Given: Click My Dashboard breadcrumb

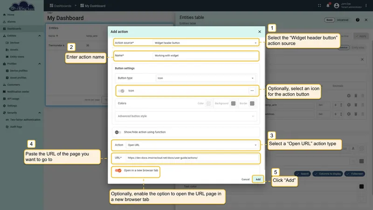Looking at the screenshot, I should pos(93,6).
